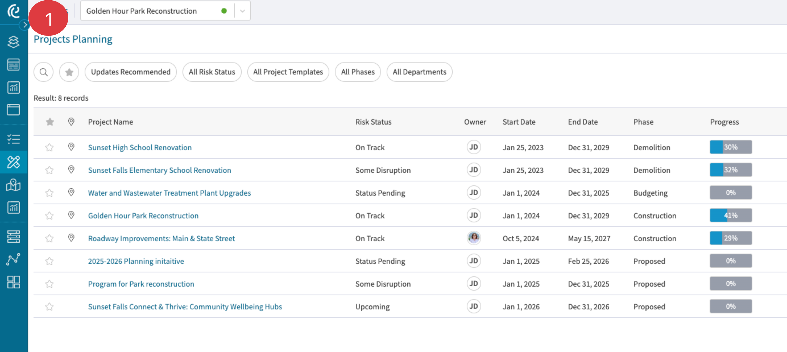Open the Water and Wastewater Treatment Plant Upgrades project
This screenshot has height=352, width=787.
pos(169,193)
